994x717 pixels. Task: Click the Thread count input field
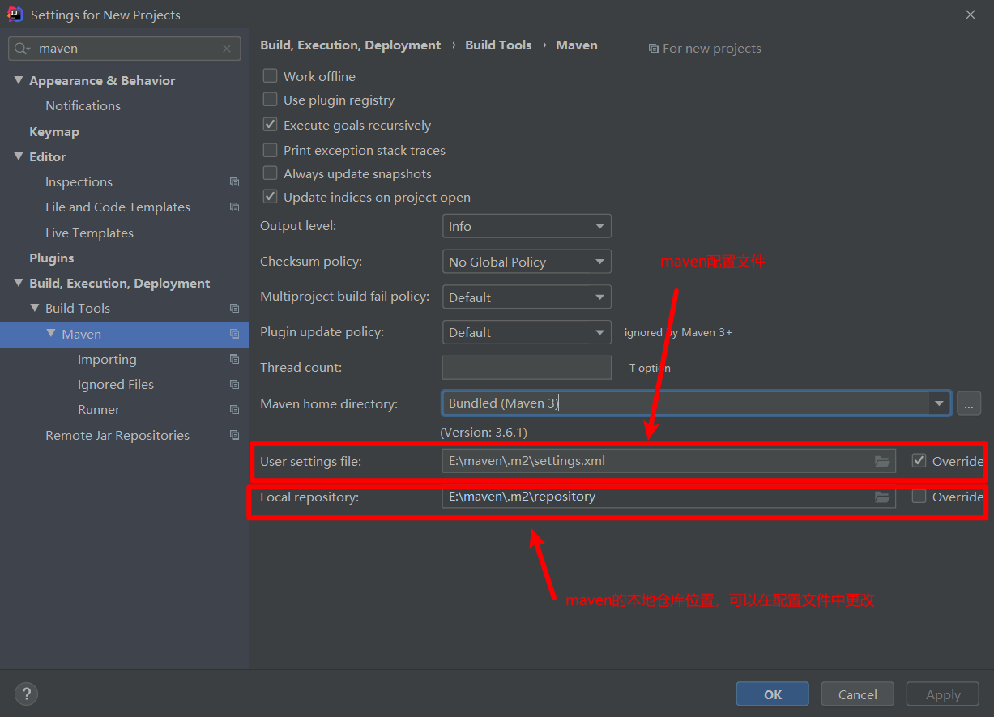pyautogui.click(x=527, y=368)
